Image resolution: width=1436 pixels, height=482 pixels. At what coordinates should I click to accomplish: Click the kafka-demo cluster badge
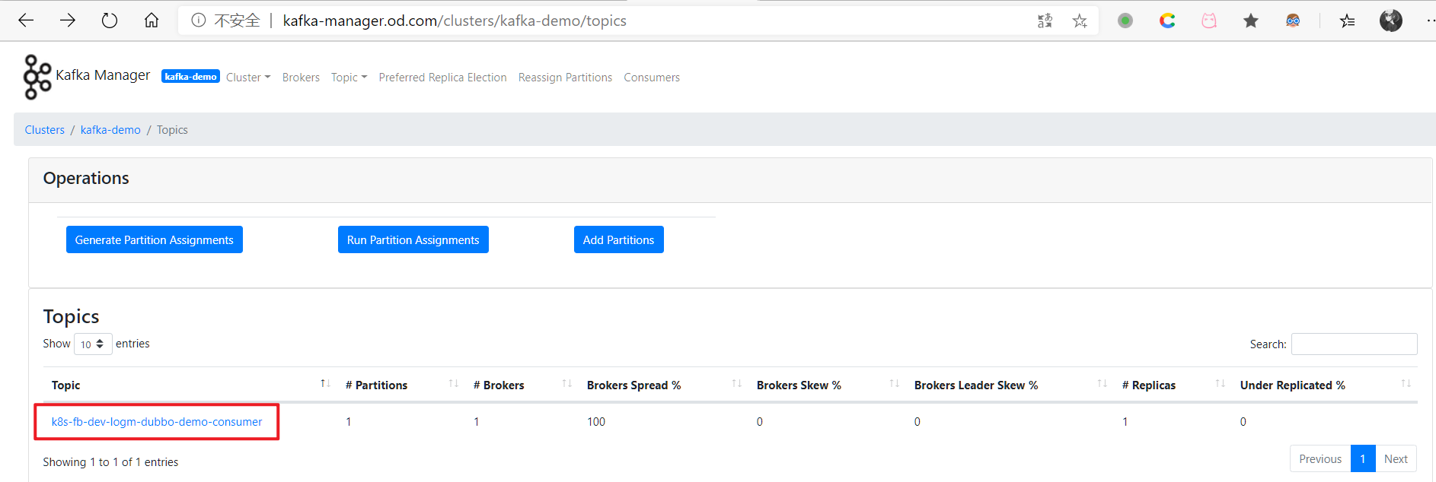[x=190, y=77]
